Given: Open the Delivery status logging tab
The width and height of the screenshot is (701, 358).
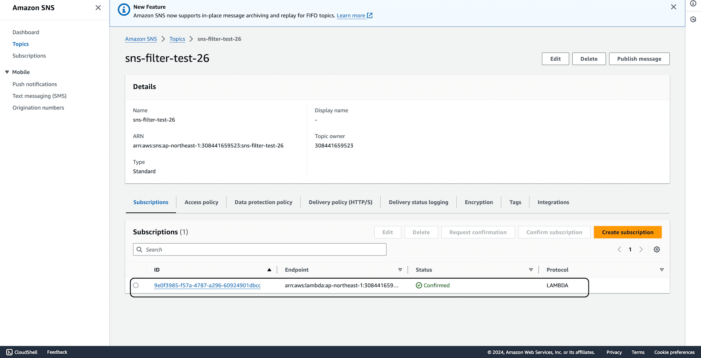Looking at the screenshot, I should (x=418, y=202).
